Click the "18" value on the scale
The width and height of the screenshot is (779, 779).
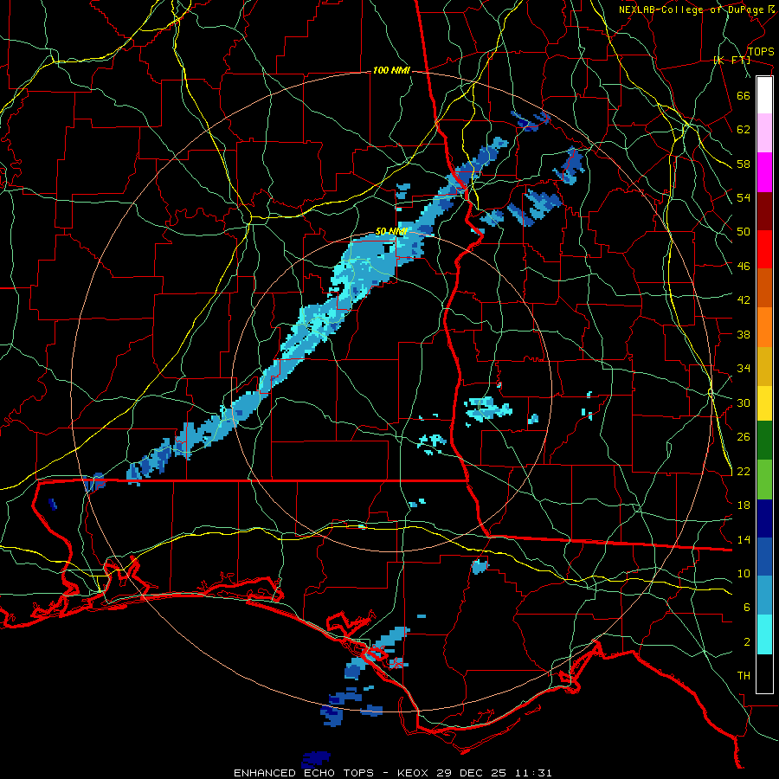pyautogui.click(x=744, y=505)
